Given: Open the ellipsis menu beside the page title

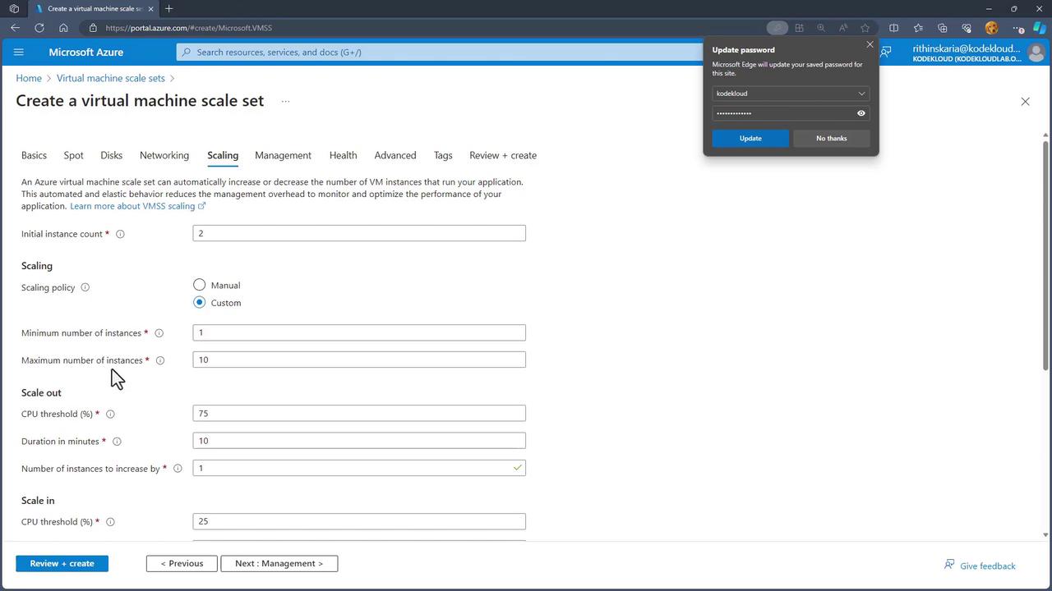Looking at the screenshot, I should click(x=285, y=102).
